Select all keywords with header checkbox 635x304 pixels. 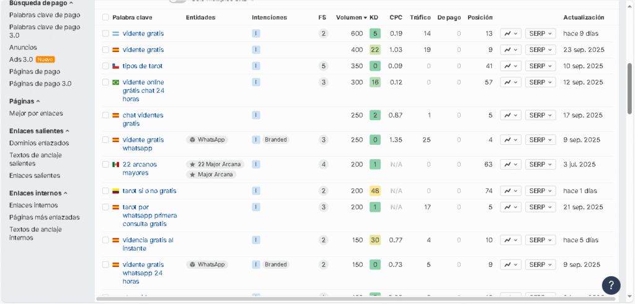pos(105,17)
